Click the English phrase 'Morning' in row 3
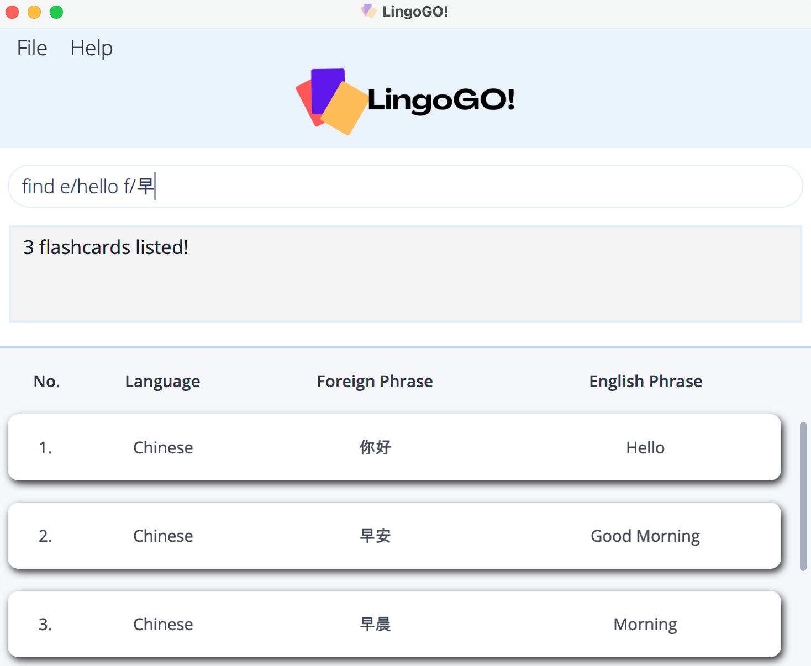 pyautogui.click(x=645, y=625)
